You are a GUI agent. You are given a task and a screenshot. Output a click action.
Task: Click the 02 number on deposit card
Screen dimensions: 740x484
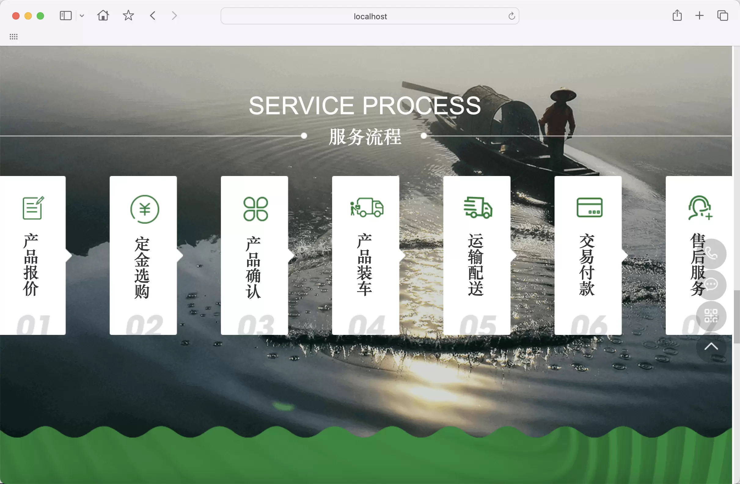tap(144, 324)
